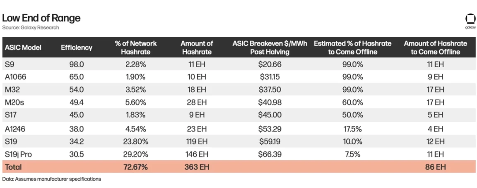Click the Amount of Hashrate column header
This screenshot has height=188, width=477.
197,48
